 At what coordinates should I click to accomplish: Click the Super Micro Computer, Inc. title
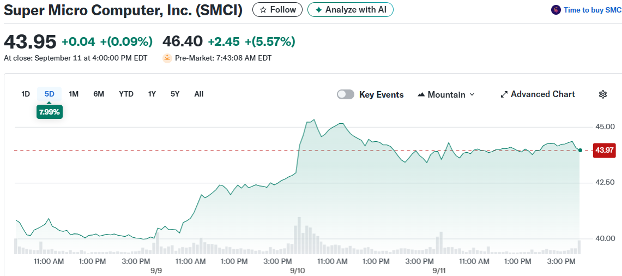[123, 10]
